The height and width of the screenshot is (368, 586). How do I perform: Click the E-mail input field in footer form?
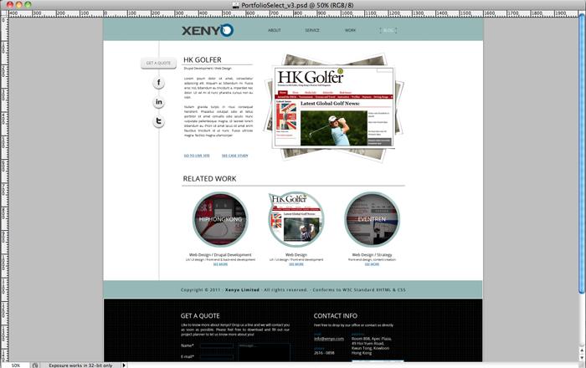pyautogui.click(x=216, y=357)
